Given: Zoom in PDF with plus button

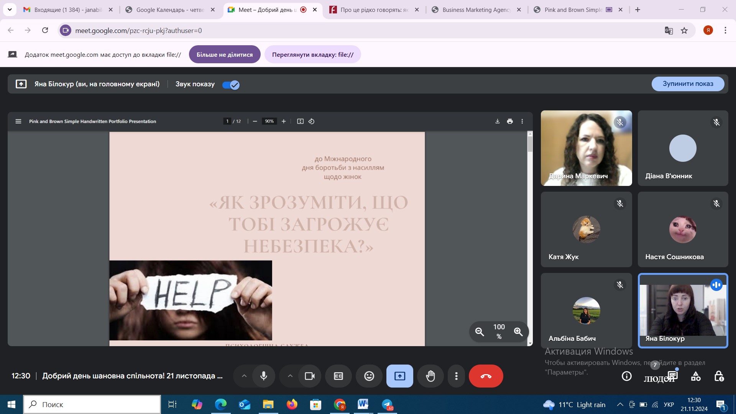Looking at the screenshot, I should point(284,121).
